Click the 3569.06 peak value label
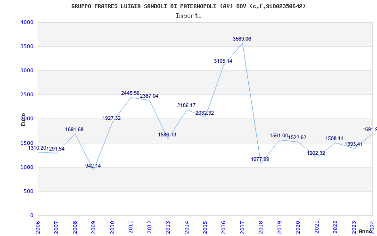 coord(242,39)
